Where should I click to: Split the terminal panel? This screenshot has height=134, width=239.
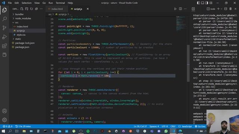(x=226, y=9)
